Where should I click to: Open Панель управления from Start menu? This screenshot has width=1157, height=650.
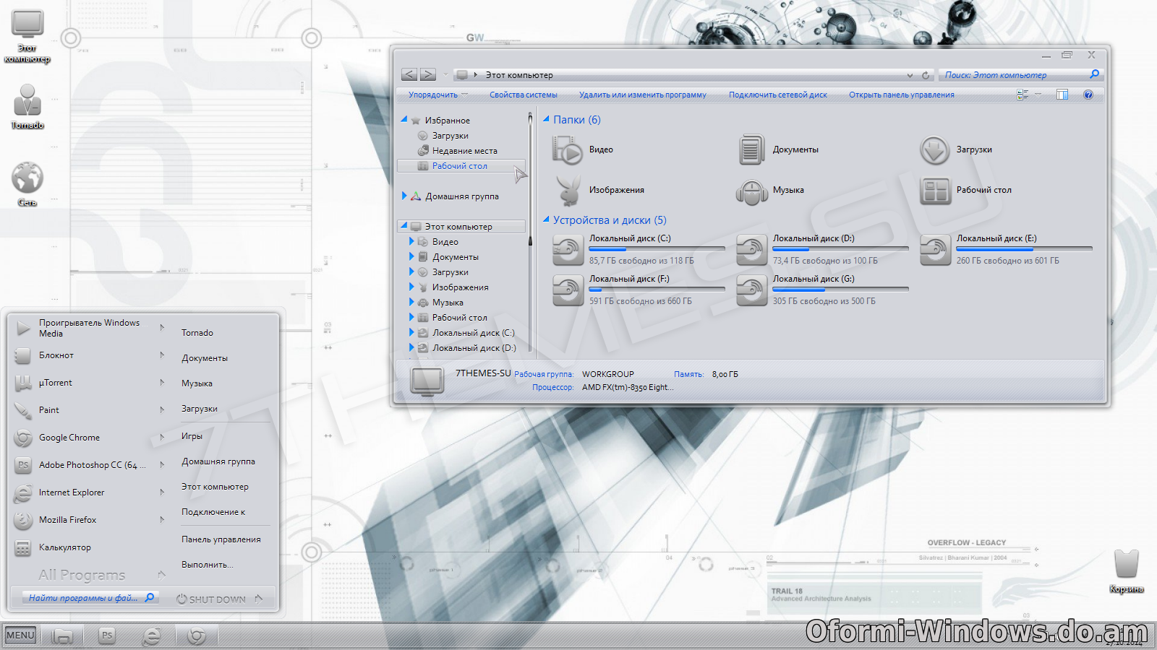point(221,539)
